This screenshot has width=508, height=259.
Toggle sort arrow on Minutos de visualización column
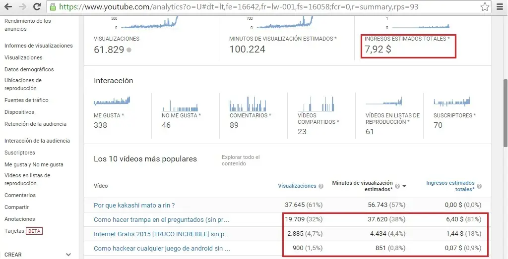pyautogui.click(x=404, y=186)
